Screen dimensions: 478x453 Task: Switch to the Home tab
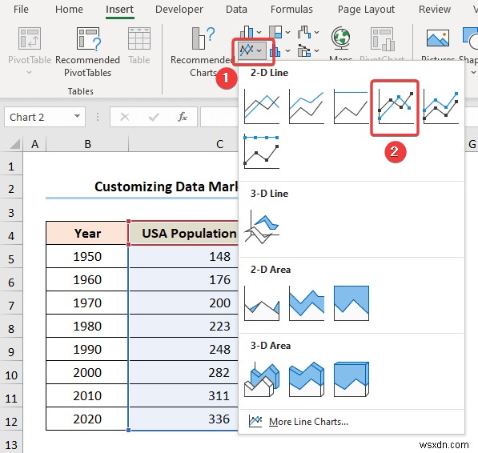coord(69,10)
